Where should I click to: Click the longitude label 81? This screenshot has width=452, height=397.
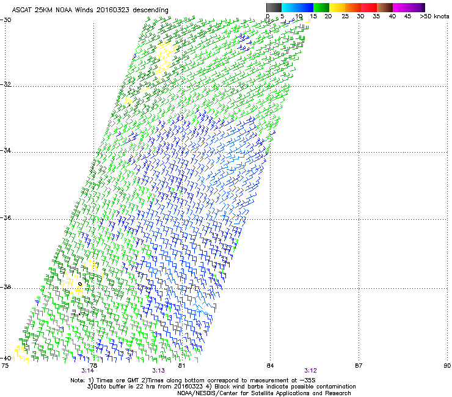181,366
